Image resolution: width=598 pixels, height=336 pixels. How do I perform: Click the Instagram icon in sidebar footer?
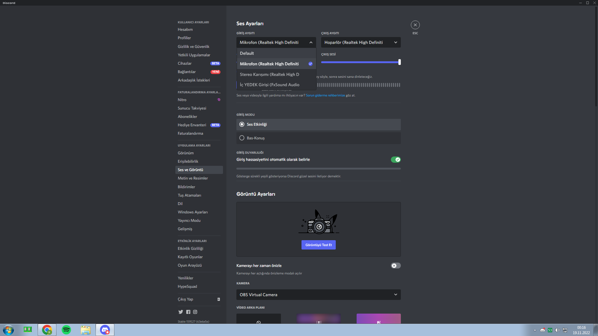tap(195, 312)
